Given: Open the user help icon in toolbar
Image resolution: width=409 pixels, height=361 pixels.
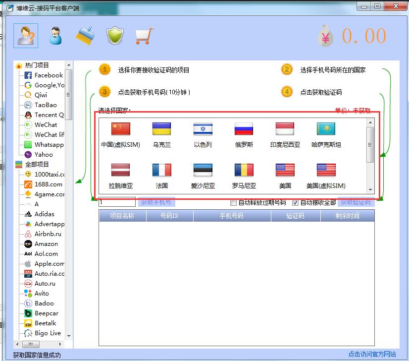Looking at the screenshot, I should click(x=26, y=36).
